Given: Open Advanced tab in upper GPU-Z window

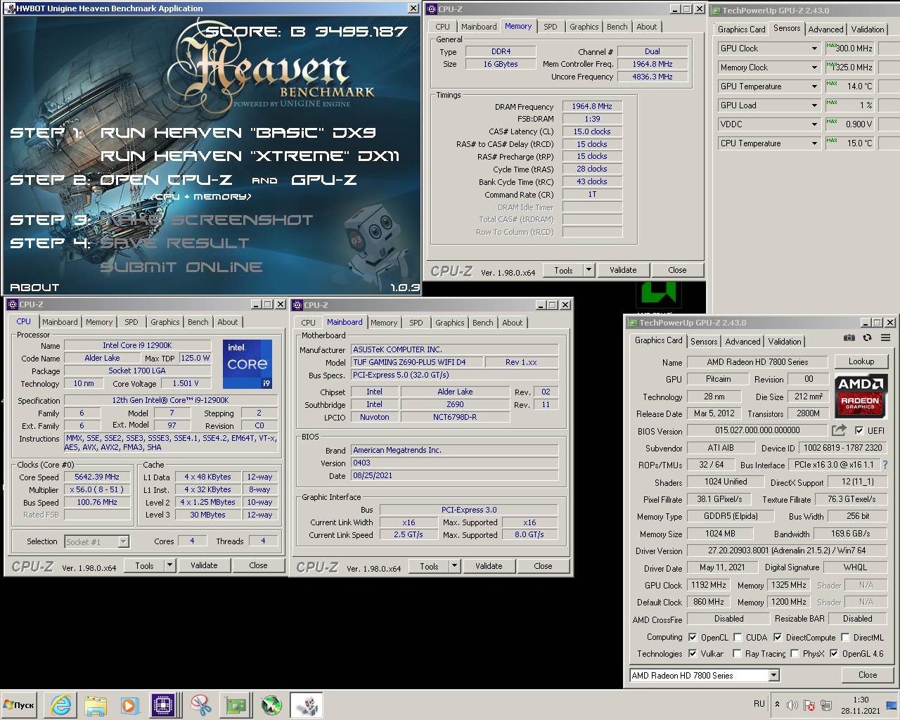Looking at the screenshot, I should 825,30.
